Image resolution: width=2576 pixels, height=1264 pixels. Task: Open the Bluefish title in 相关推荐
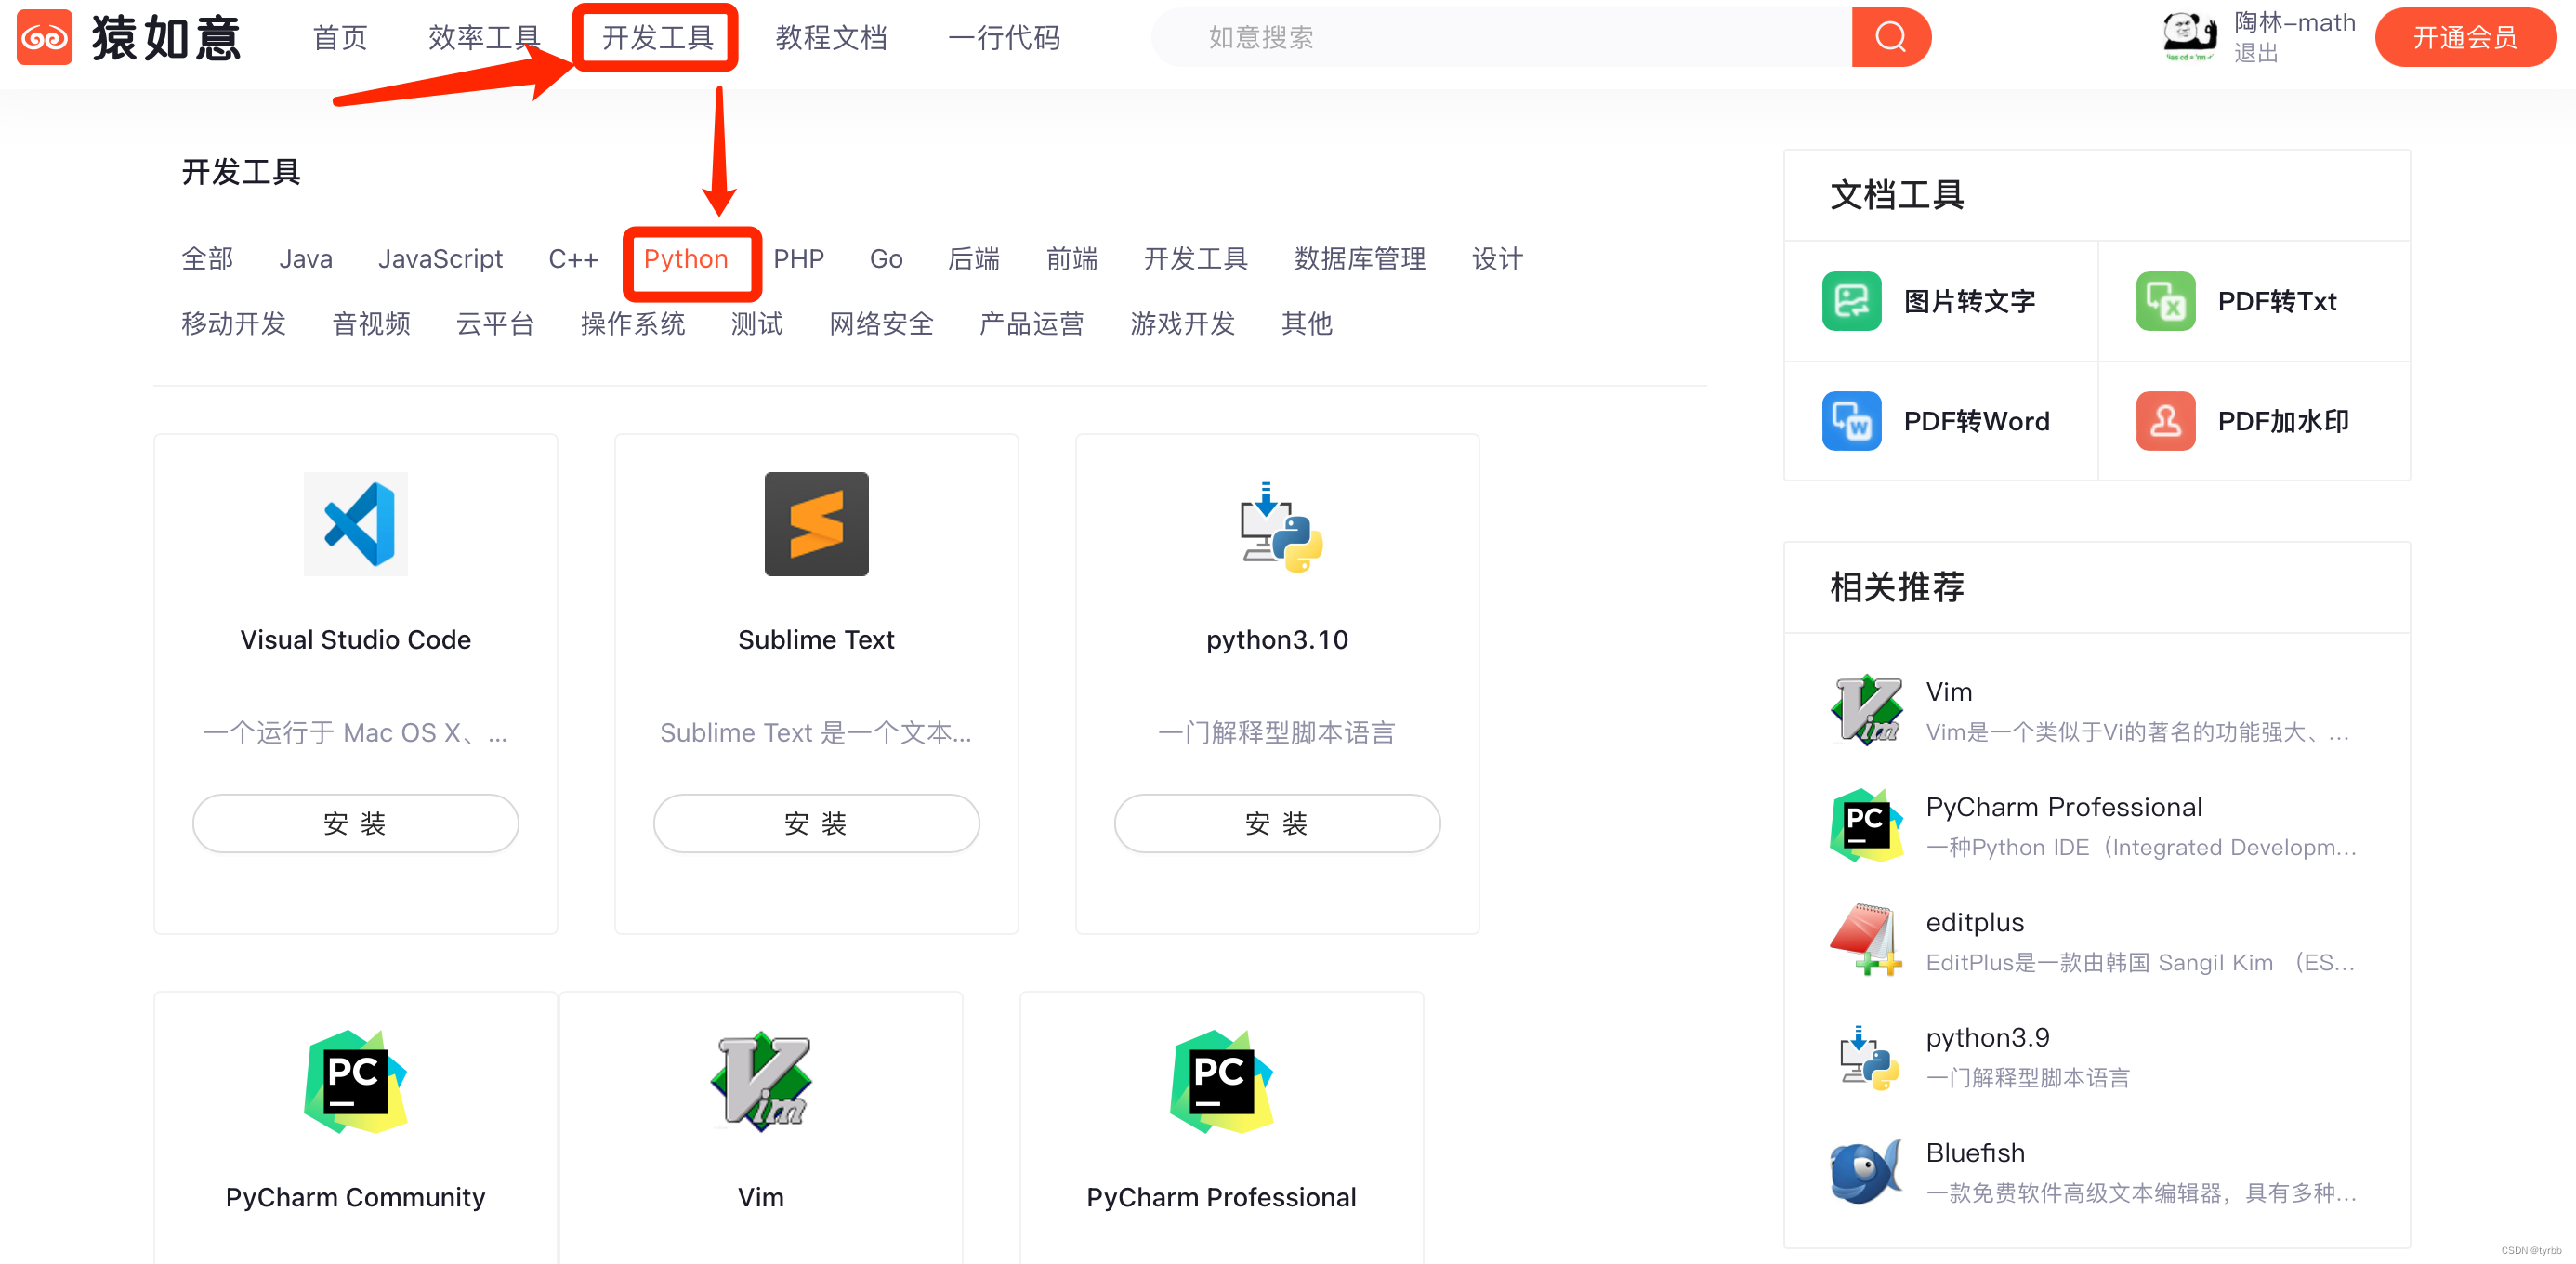[x=1975, y=1152]
